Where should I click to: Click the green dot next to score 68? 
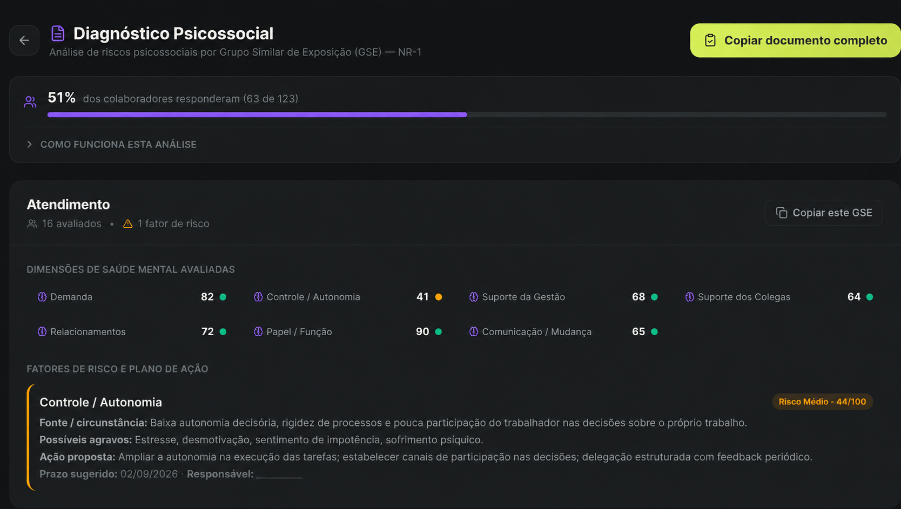(x=655, y=297)
